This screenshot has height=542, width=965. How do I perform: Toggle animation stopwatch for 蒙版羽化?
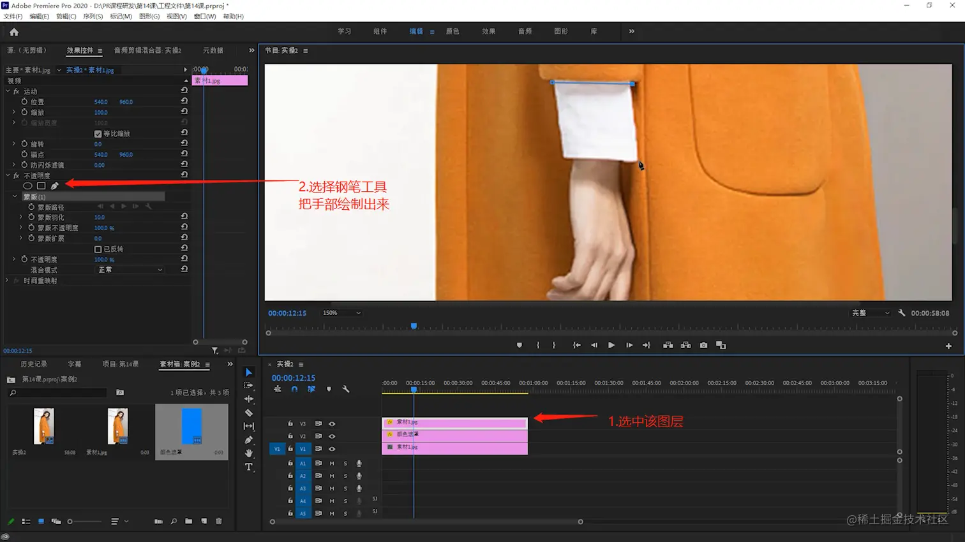tap(31, 217)
